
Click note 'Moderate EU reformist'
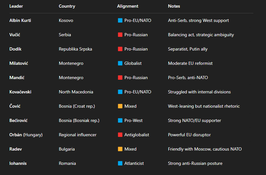click(190, 63)
